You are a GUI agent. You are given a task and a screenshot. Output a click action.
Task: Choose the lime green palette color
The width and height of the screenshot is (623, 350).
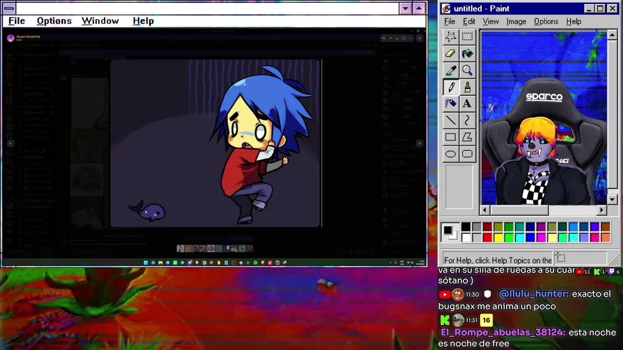point(509,237)
